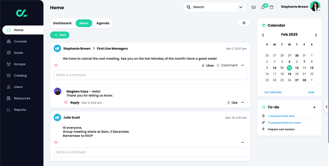The image size is (329, 166).
Task: Select February 19 on the calendar
Action: click(289, 74)
